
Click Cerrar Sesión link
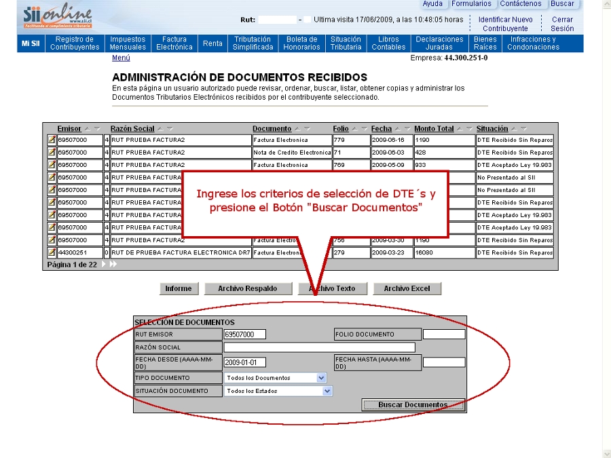562,24
